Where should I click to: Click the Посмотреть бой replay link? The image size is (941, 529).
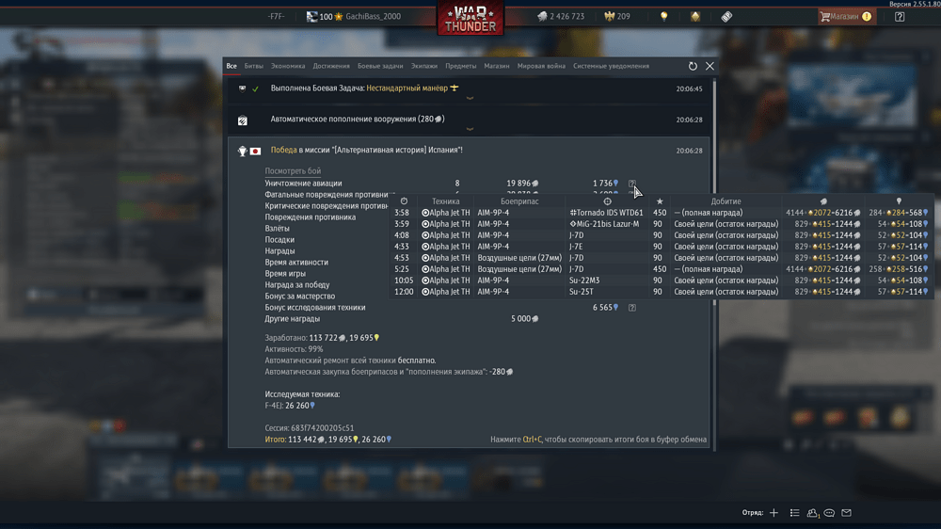[x=293, y=171]
